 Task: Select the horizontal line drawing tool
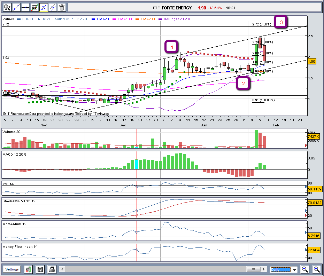click(x=25, y=7)
